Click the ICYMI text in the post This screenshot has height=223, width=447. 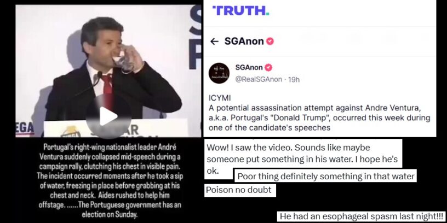pos(220,98)
